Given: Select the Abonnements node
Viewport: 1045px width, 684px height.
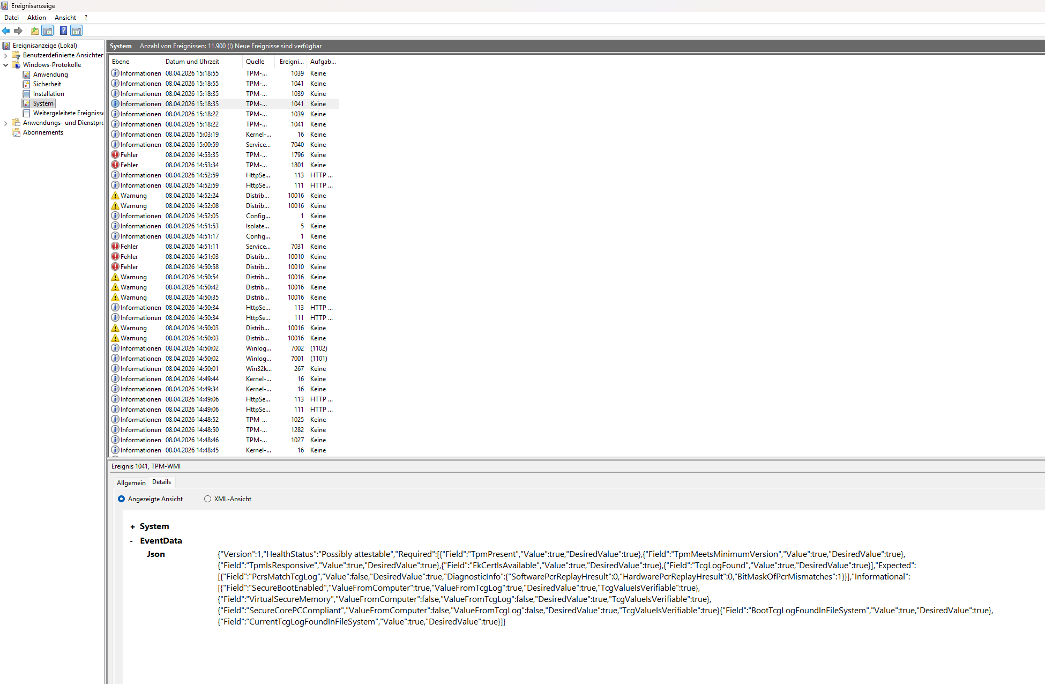Looking at the screenshot, I should point(43,132).
